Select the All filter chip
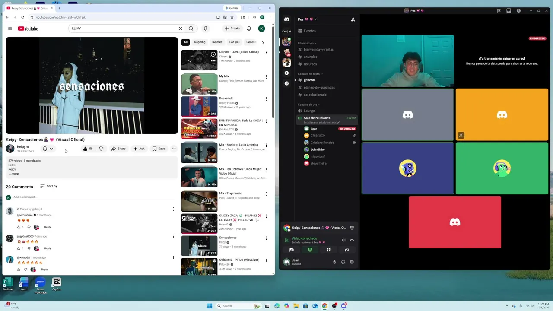This screenshot has width=553, height=311. 185,42
